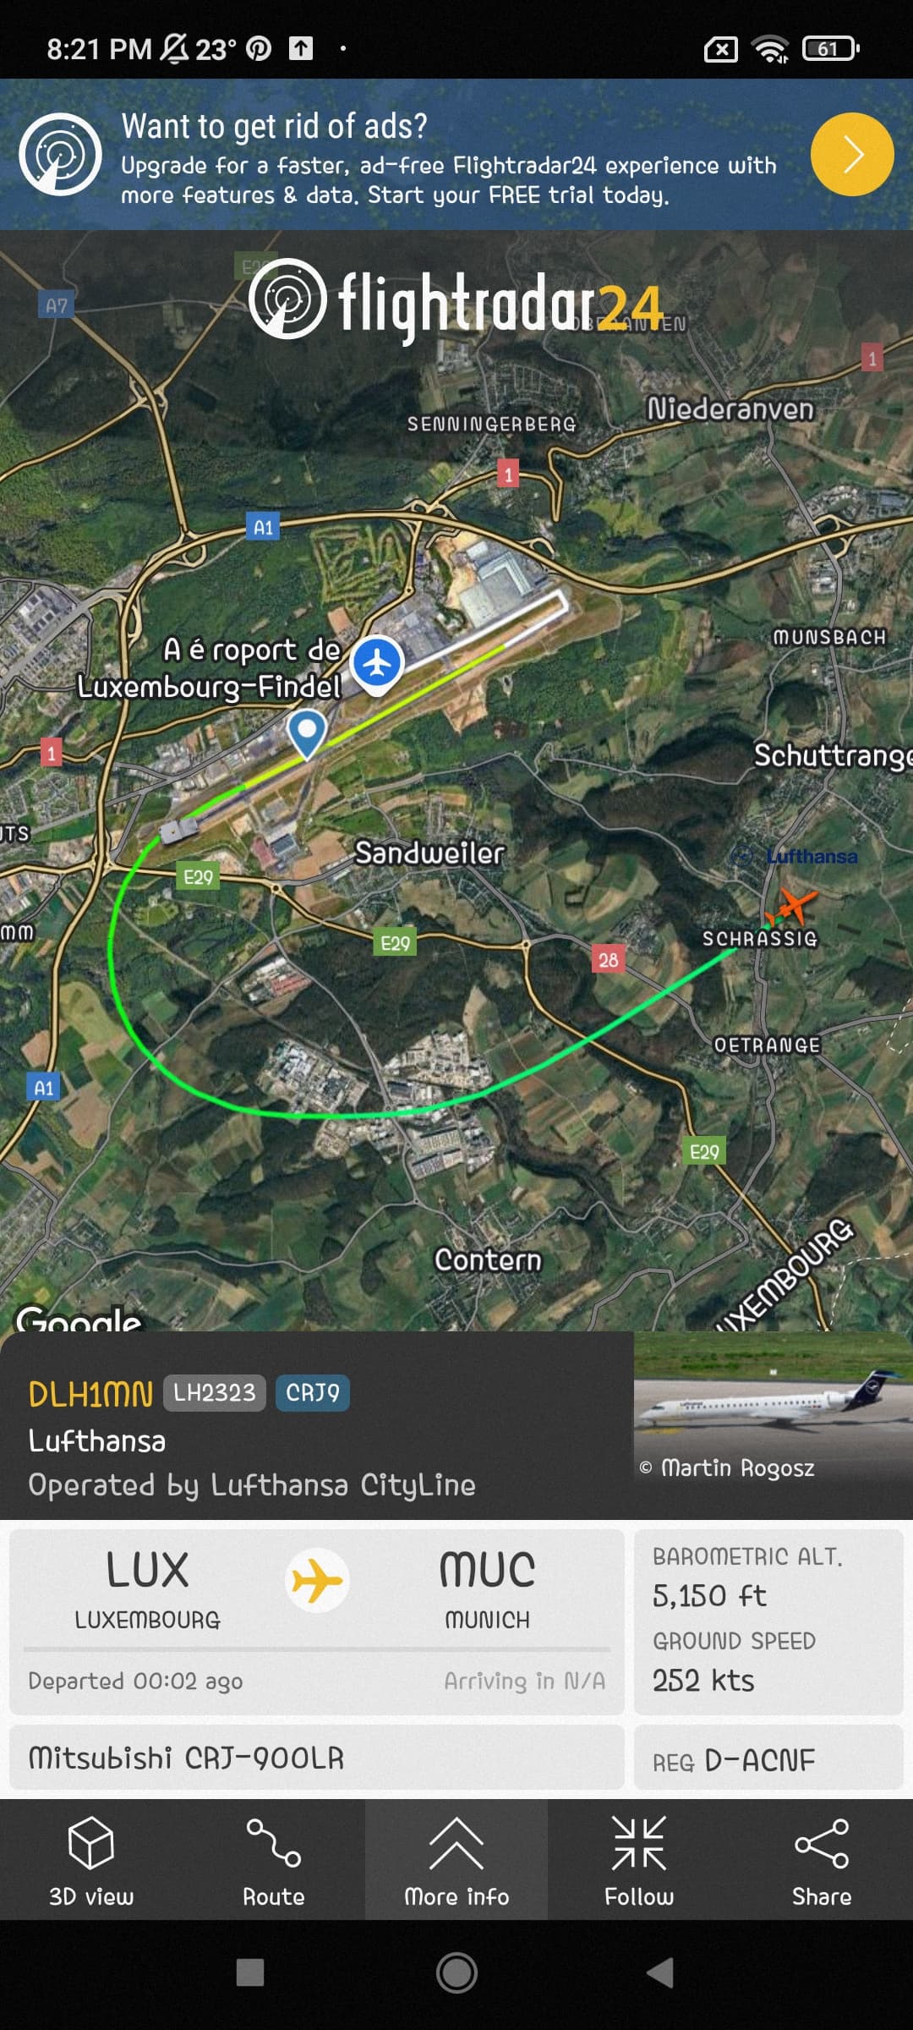
Task: Select the blue airport marker icon
Action: point(377,662)
